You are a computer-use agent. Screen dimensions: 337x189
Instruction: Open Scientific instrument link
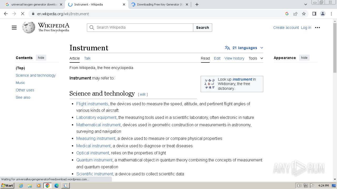(95, 174)
